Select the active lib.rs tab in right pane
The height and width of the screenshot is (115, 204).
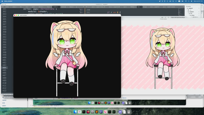[139, 7]
